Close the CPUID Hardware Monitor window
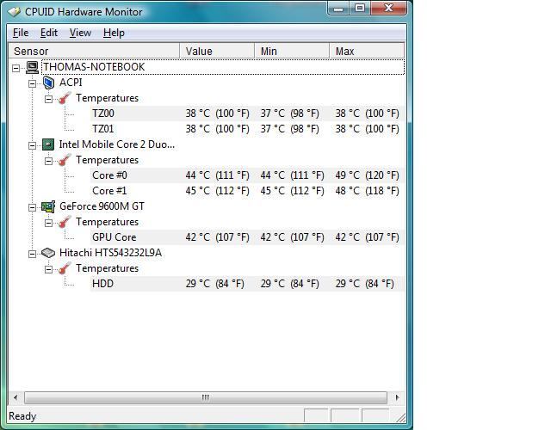Viewport: 551px width, 430px height. coord(388,9)
